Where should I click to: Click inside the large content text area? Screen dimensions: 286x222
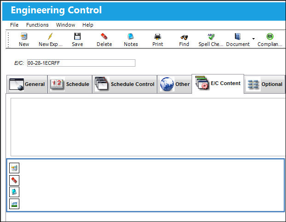point(148,127)
